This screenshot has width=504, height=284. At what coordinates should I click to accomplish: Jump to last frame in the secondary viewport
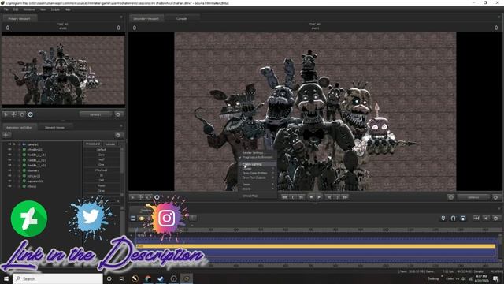tap(345, 197)
